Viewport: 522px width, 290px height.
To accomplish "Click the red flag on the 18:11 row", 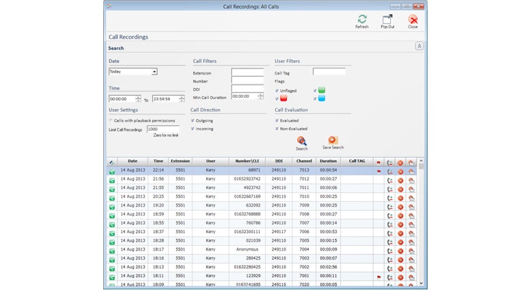I will coord(379,277).
